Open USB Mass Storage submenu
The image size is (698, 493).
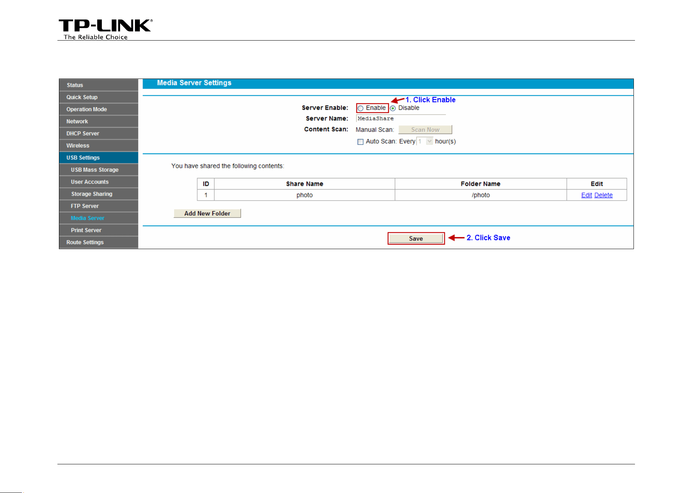[99, 170]
